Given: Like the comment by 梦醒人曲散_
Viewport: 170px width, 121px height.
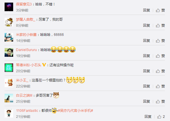Looking at the screenshot, I should [x=160, y=26].
